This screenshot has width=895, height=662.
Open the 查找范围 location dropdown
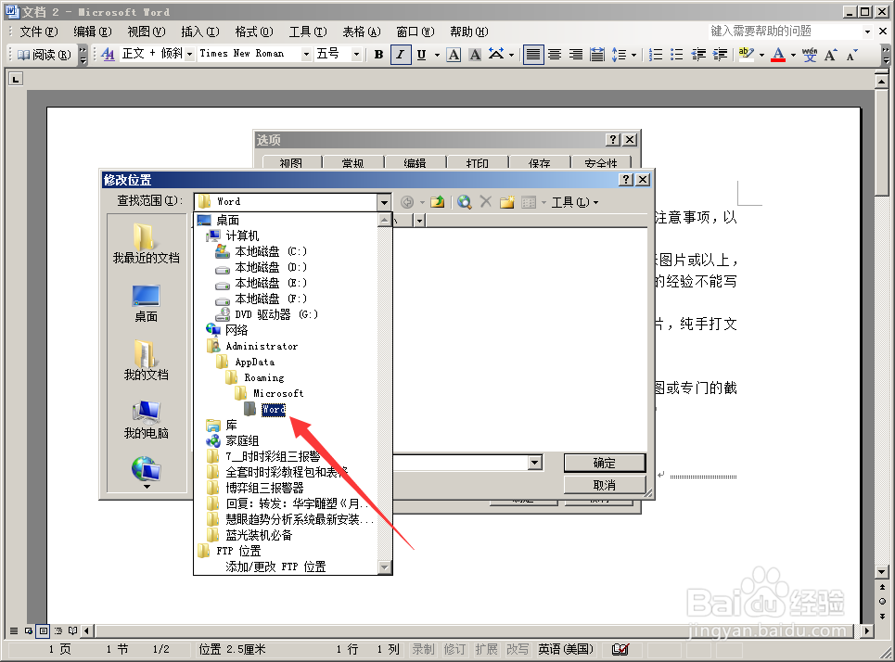coord(384,201)
